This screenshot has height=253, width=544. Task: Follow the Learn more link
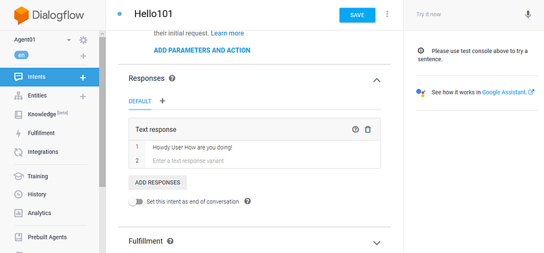point(227,33)
